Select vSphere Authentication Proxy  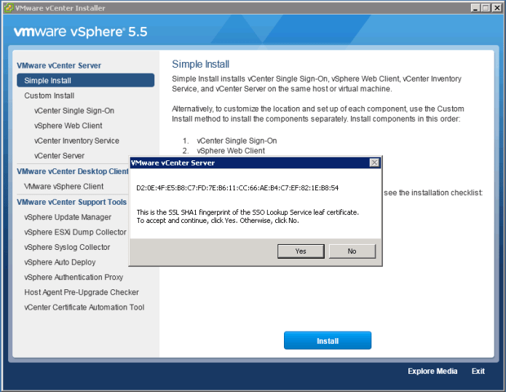point(74,278)
